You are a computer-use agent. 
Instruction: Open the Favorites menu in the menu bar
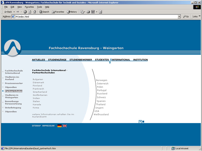pos(29,7)
